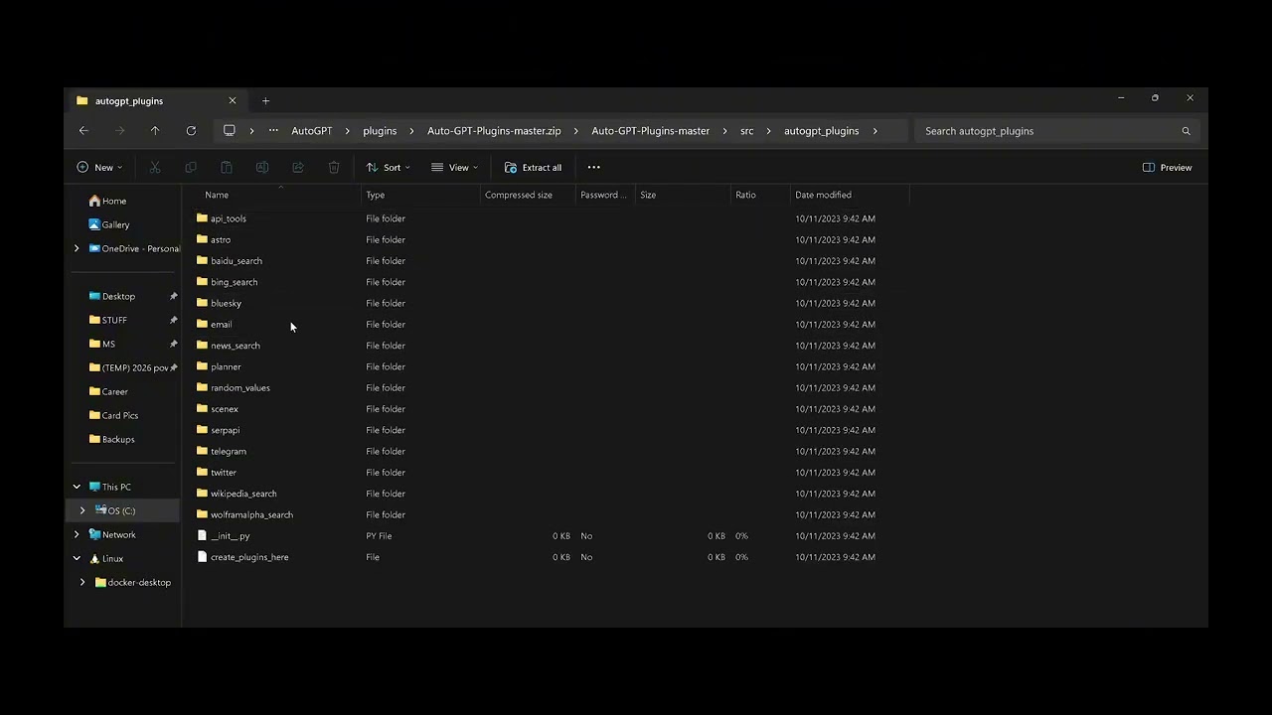Screen dimensions: 1272x715
Task: Navigate to src in the breadcrumb
Action: click(746, 131)
